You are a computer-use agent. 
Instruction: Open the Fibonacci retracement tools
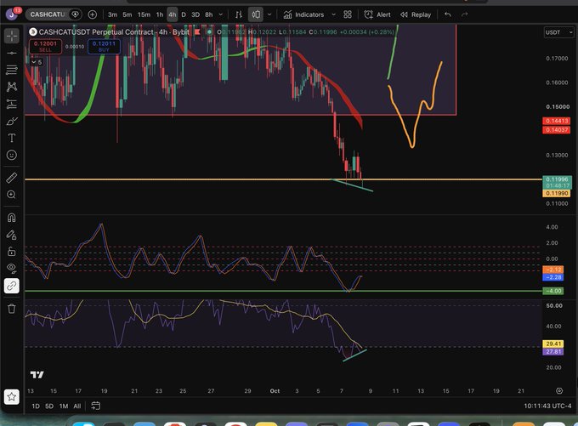point(11,70)
